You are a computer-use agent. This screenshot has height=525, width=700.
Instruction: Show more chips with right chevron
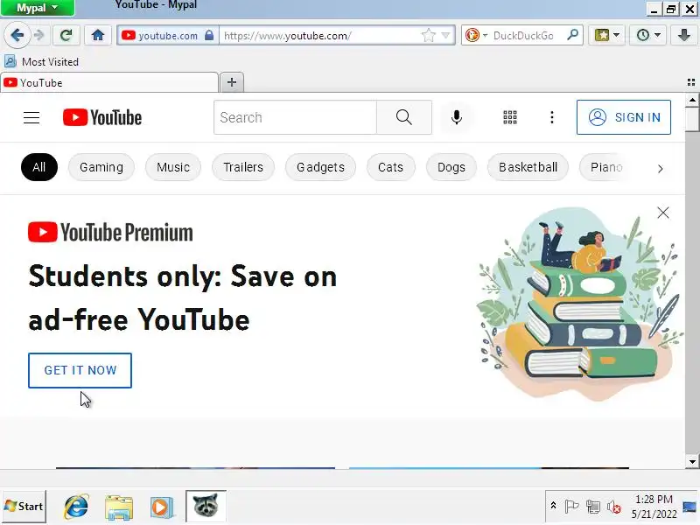(661, 169)
